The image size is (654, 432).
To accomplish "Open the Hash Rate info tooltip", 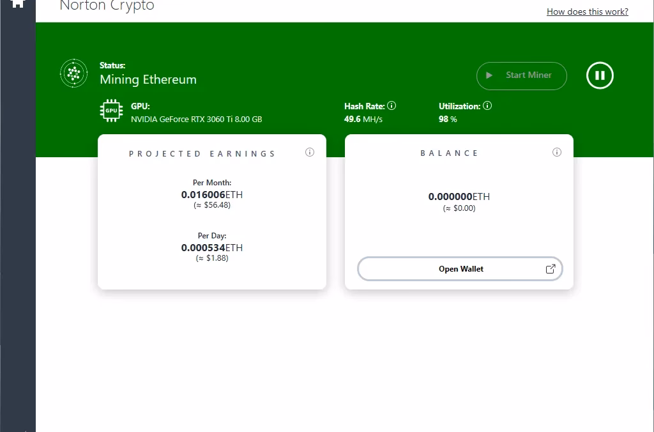I will coord(392,105).
